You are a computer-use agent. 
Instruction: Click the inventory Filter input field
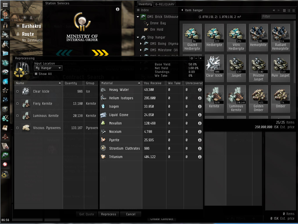(278, 16)
